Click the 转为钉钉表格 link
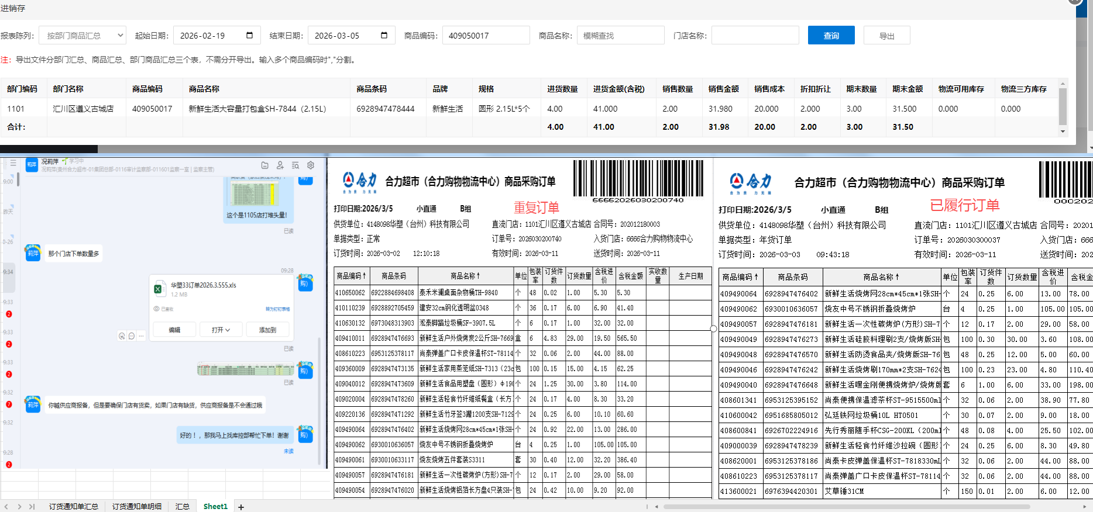This screenshot has width=1093, height=512. (277, 309)
